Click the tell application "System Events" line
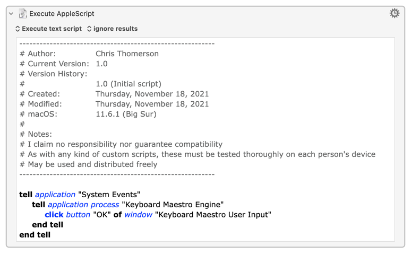The image size is (411, 255). (x=80, y=195)
